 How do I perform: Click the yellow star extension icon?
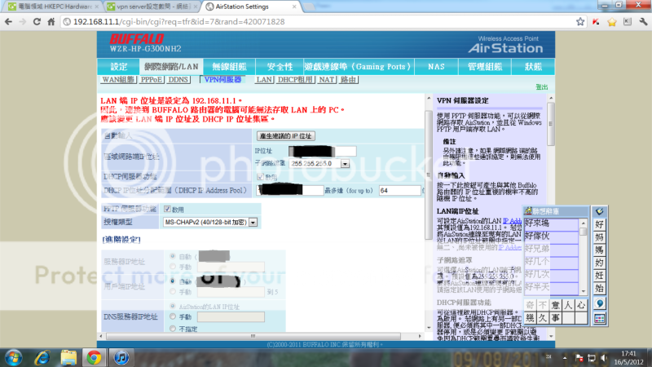(612, 22)
